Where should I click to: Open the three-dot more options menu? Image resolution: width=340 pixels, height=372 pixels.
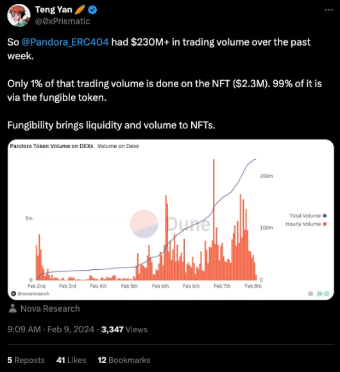[x=328, y=10]
